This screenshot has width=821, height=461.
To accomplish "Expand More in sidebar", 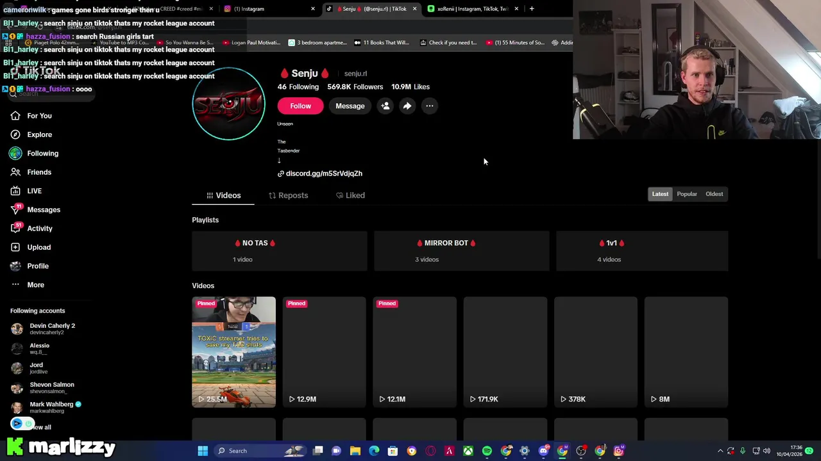I will click(x=27, y=285).
